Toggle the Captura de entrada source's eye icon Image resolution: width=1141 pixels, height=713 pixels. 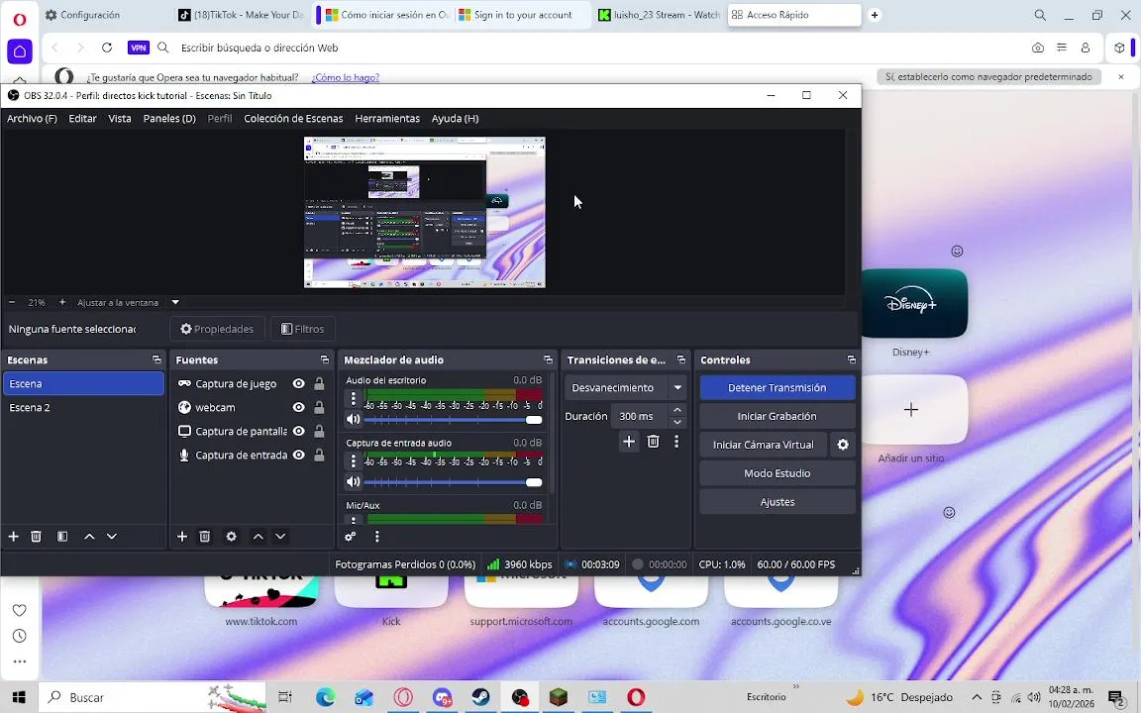298,456
